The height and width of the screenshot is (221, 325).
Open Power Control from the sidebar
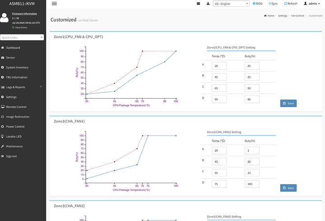(15, 126)
